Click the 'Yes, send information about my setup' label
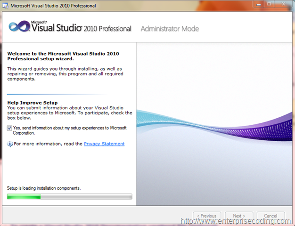 70,130
